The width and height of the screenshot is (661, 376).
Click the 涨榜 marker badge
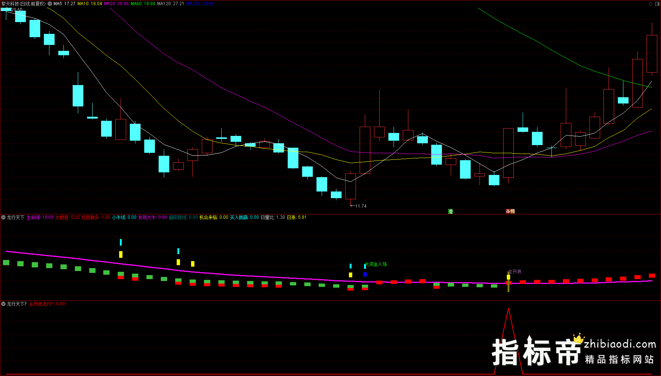click(x=510, y=211)
